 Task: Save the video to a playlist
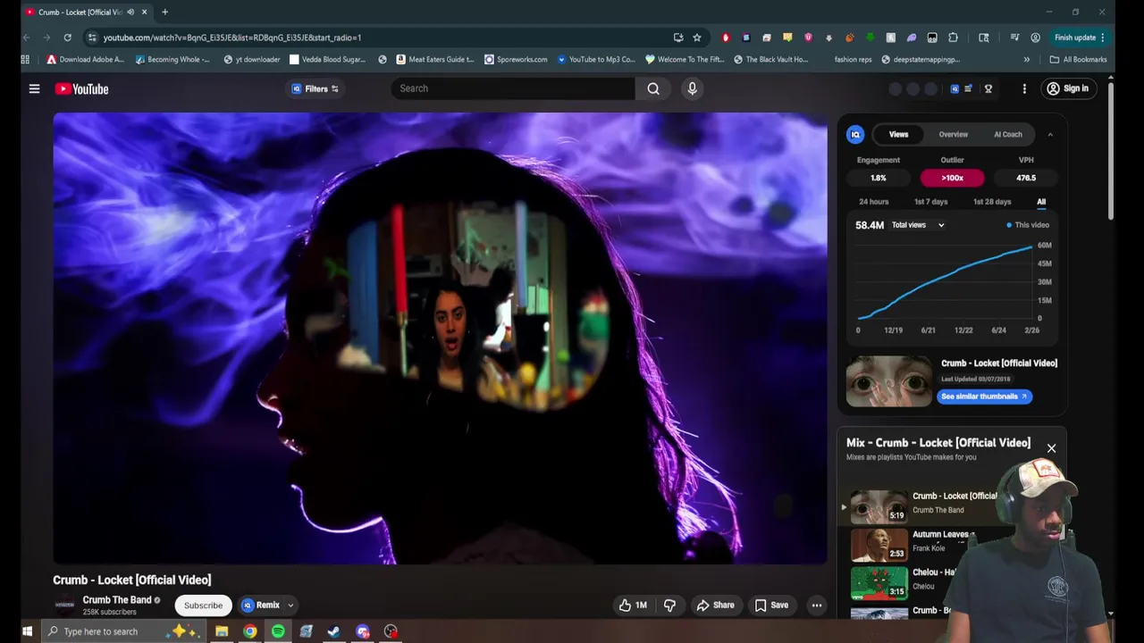(771, 605)
